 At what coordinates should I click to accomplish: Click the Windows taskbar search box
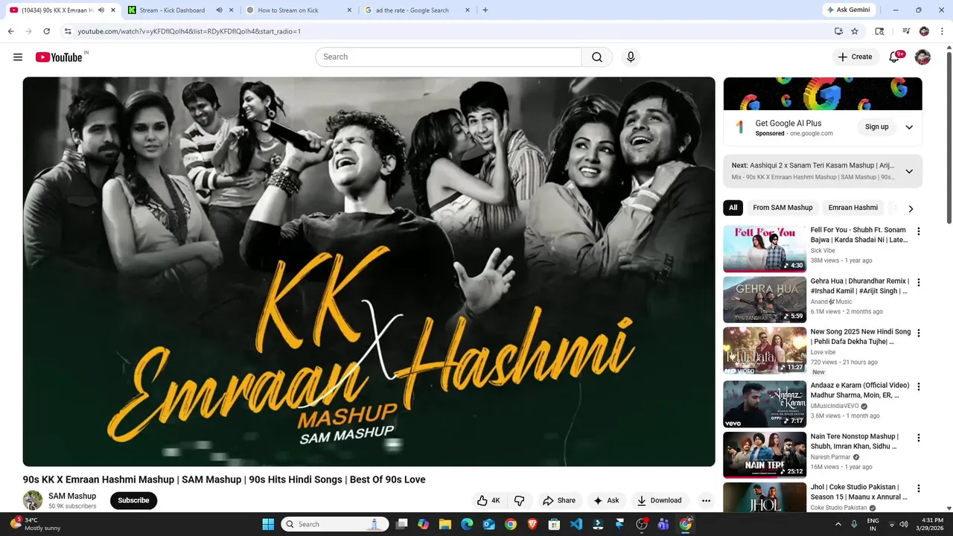tap(335, 524)
